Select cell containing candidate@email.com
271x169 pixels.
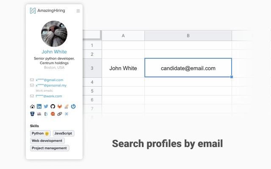point(188,68)
